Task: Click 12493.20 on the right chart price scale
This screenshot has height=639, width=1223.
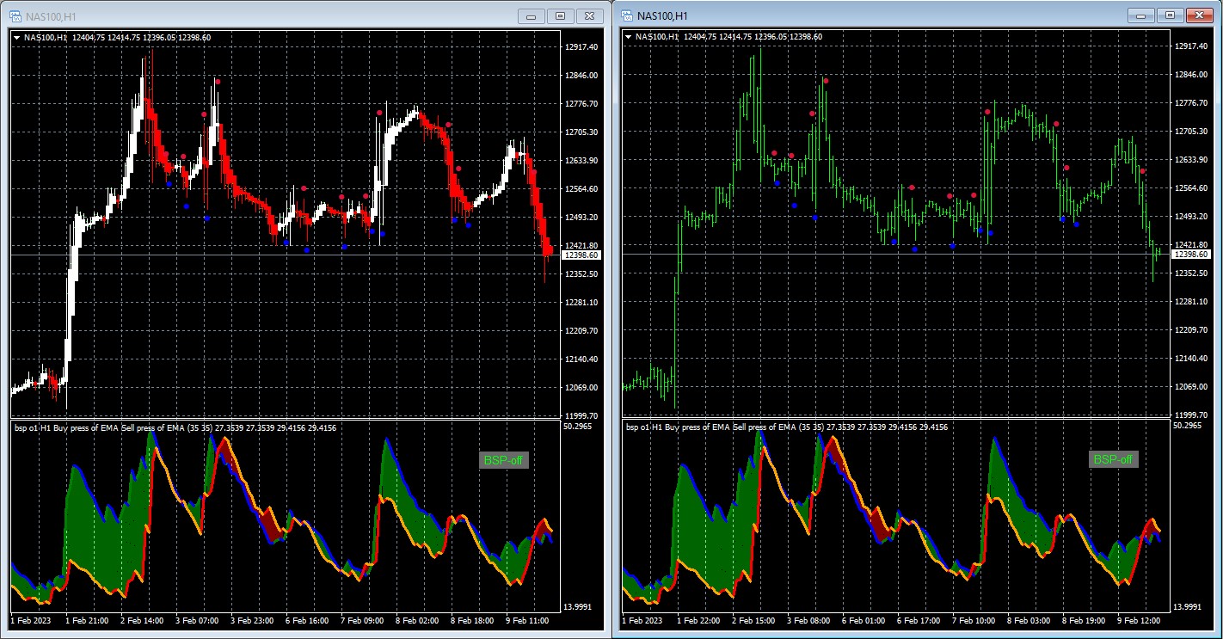Action: point(1193,217)
